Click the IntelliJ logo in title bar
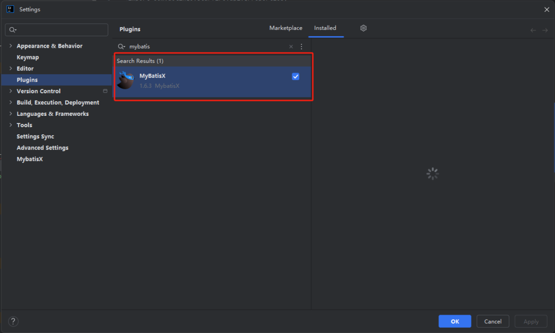 [x=10, y=9]
